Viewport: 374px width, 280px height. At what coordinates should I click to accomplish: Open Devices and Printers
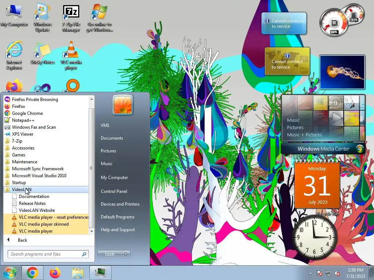[x=120, y=204]
